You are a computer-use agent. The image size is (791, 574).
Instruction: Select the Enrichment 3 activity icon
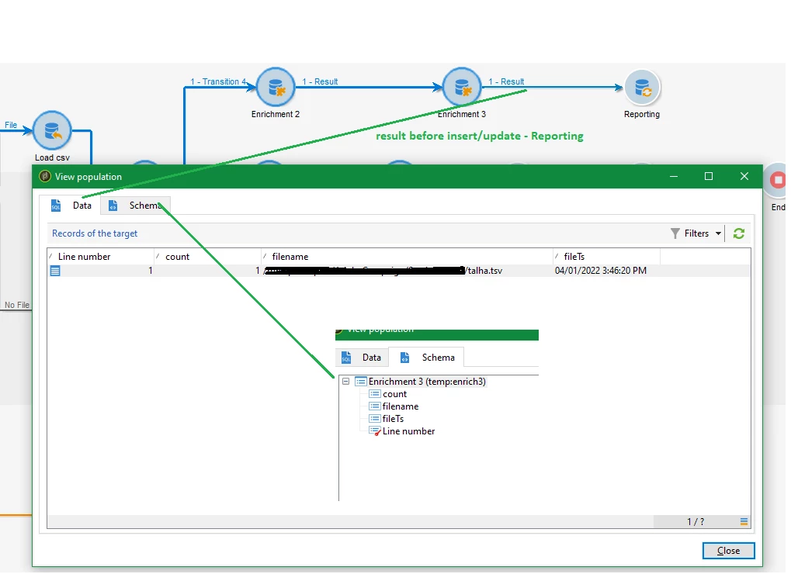[x=462, y=87]
